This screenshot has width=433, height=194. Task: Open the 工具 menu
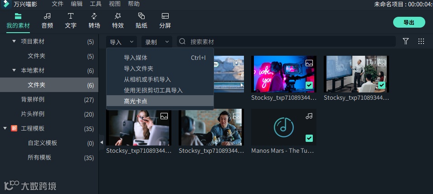96,4
